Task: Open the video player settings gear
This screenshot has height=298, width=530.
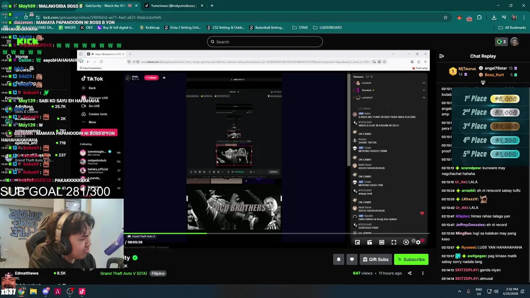Action: point(418,243)
